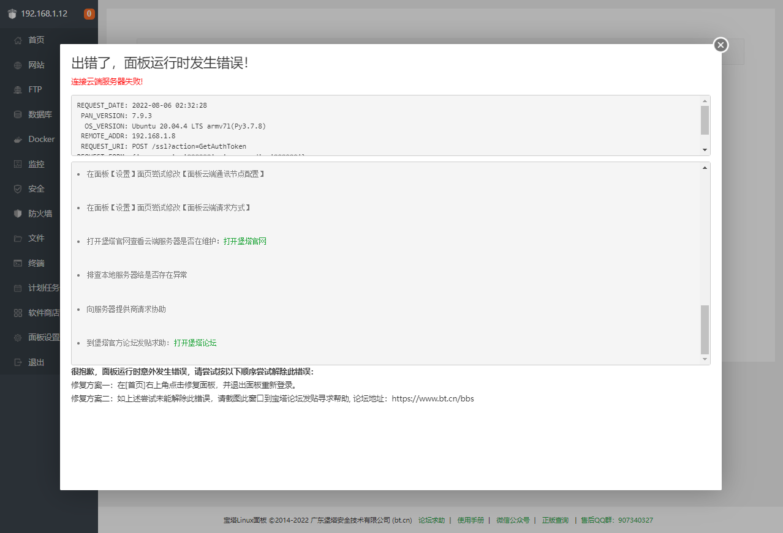This screenshot has width=783, height=533.
Task: Click the REQUEST_URI POST line
Action: coord(164,147)
